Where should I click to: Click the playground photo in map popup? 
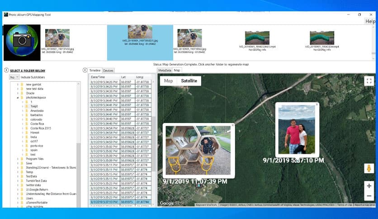pyautogui.click(x=198, y=150)
